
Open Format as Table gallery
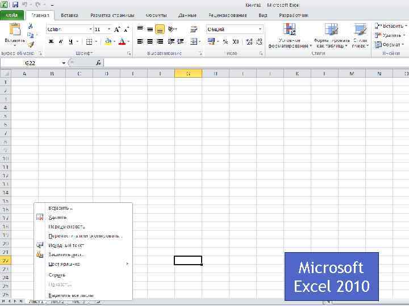[332, 36]
